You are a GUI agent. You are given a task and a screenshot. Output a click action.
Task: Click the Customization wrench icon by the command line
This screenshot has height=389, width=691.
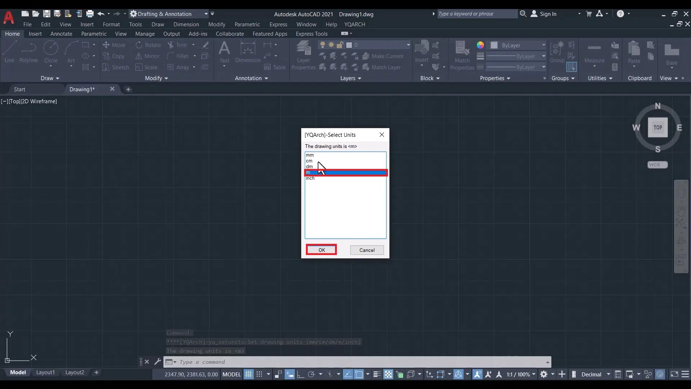(157, 362)
